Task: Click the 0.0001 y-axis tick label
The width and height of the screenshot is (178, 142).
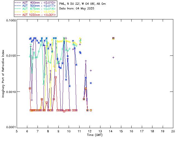Action: click(10, 127)
